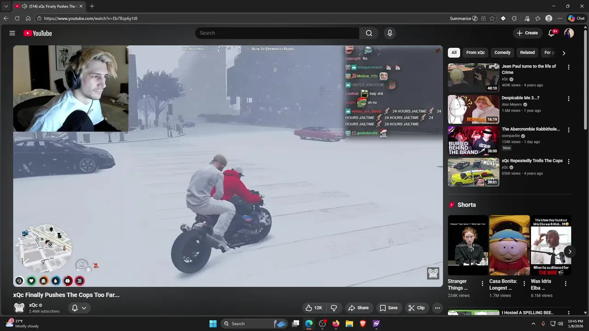Open the YouTube guide hamburger menu
The image size is (589, 331).
point(12,33)
